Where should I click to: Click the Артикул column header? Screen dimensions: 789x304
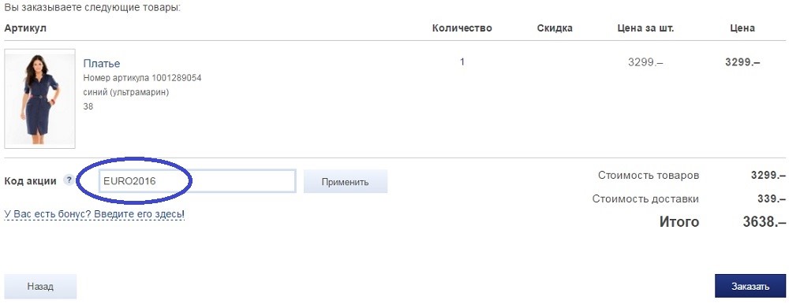25,28
